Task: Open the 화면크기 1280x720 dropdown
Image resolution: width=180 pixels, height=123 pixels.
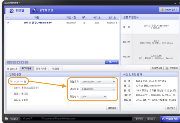Action: [98, 82]
